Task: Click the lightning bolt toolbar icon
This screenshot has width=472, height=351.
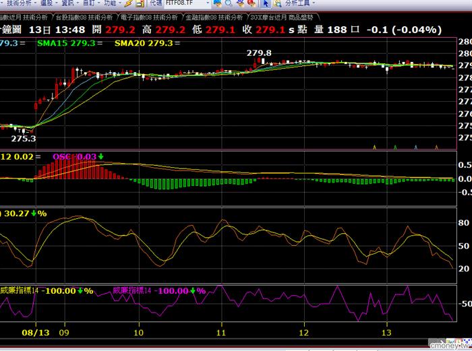Action: click(x=129, y=3)
